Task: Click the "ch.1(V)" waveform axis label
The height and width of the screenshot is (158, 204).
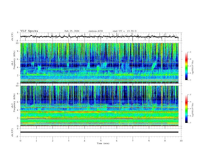Action: (12, 37)
